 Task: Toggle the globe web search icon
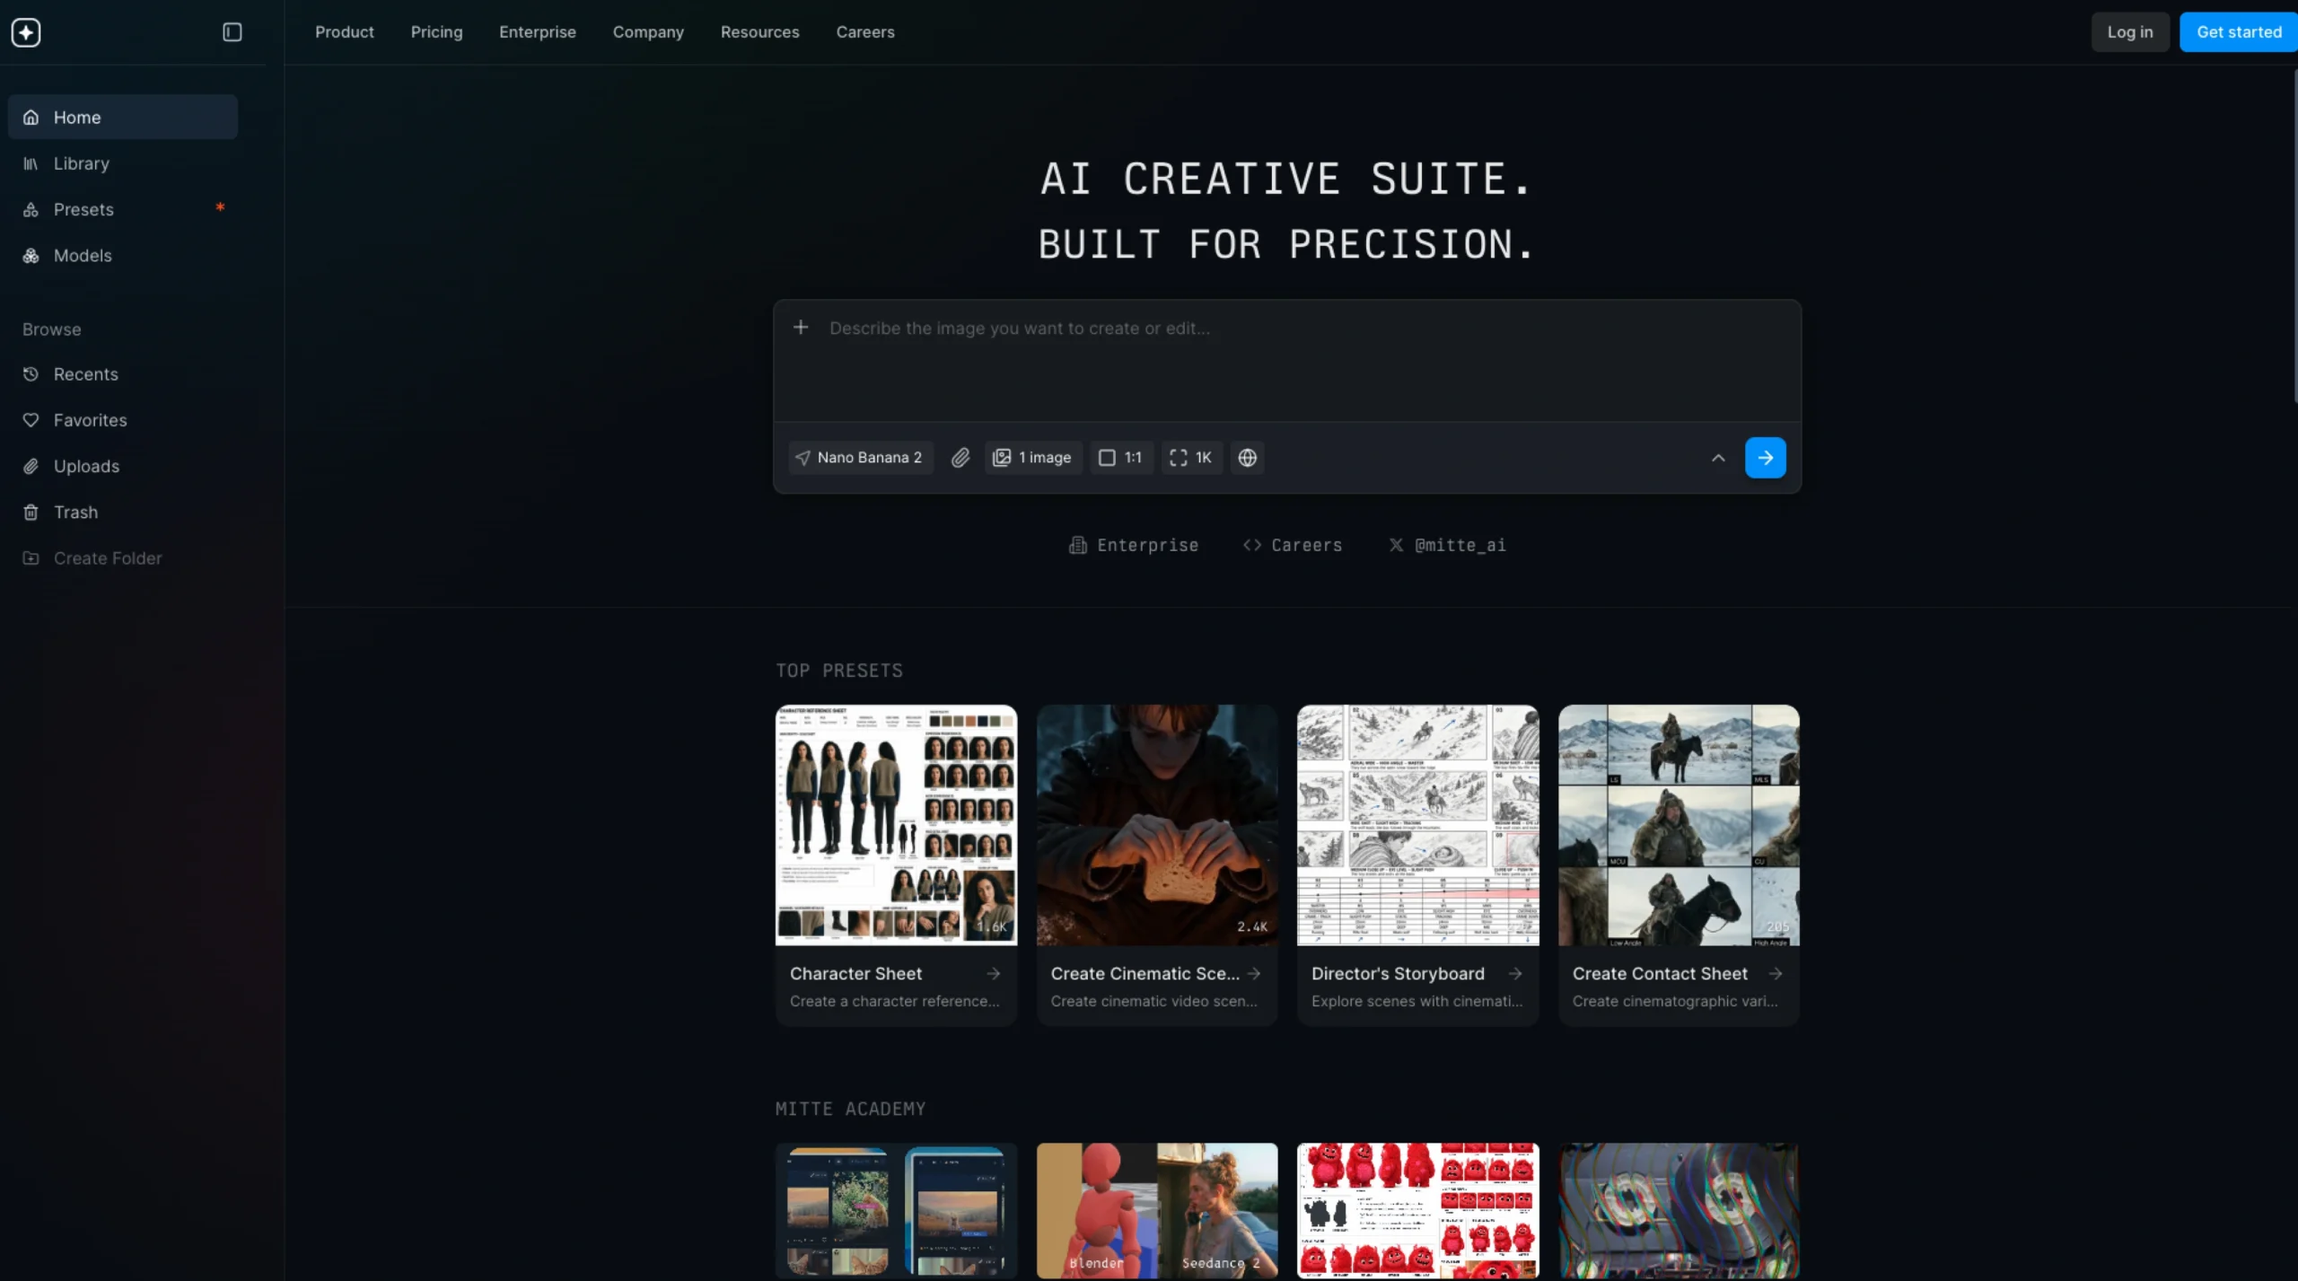[x=1247, y=458]
